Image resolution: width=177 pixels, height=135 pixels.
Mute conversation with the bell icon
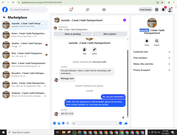click(147, 41)
